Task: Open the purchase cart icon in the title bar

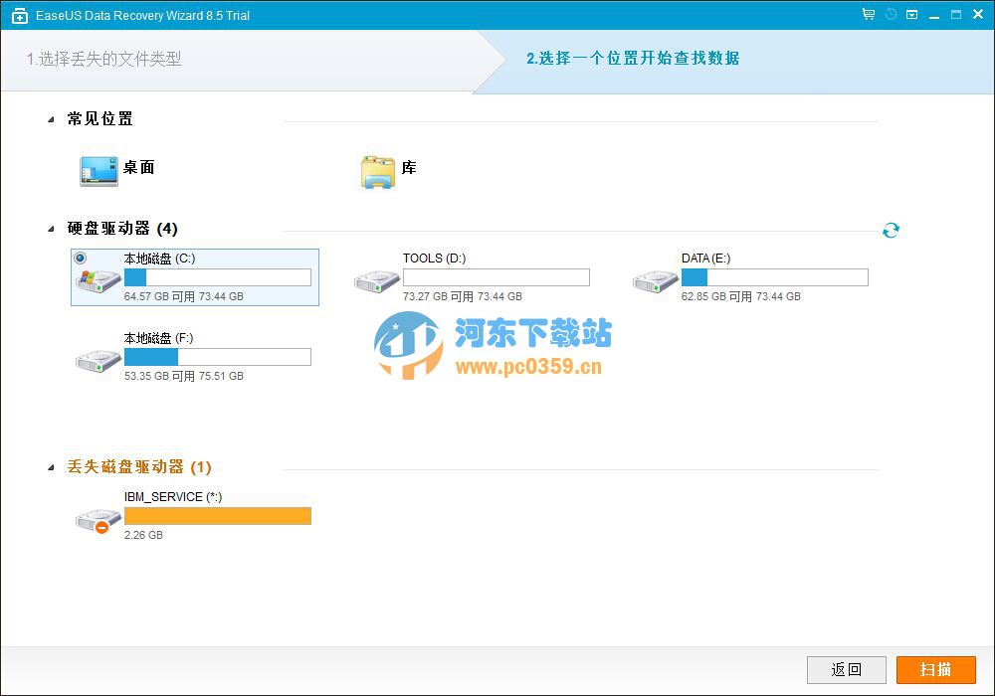Action: (x=869, y=14)
